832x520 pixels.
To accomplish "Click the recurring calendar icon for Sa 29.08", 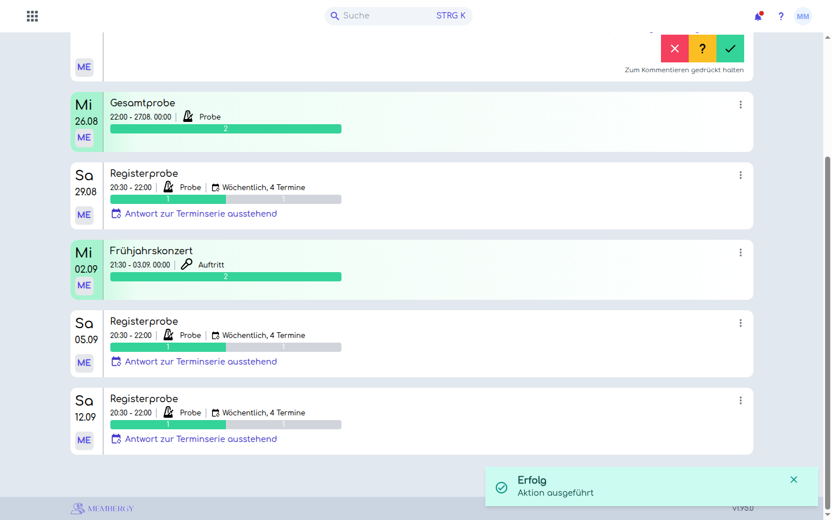I will (216, 188).
